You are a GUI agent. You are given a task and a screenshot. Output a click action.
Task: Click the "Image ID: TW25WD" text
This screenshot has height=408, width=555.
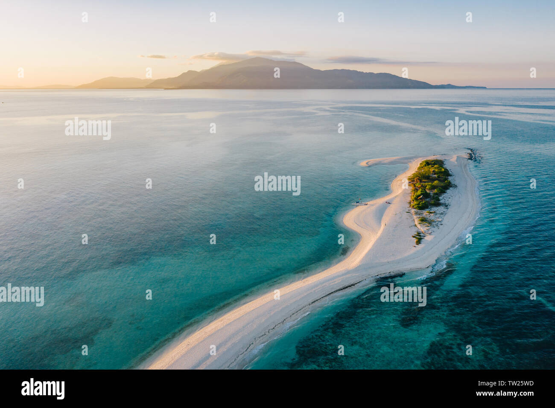[507, 383]
